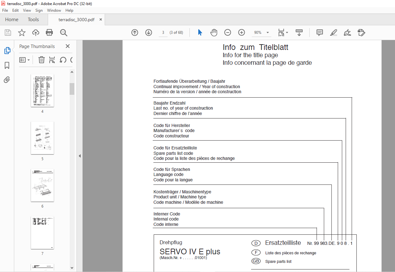This screenshot has width=395, height=272.
Task: Open the Bookmarks sidebar panel
Action: click(7, 65)
